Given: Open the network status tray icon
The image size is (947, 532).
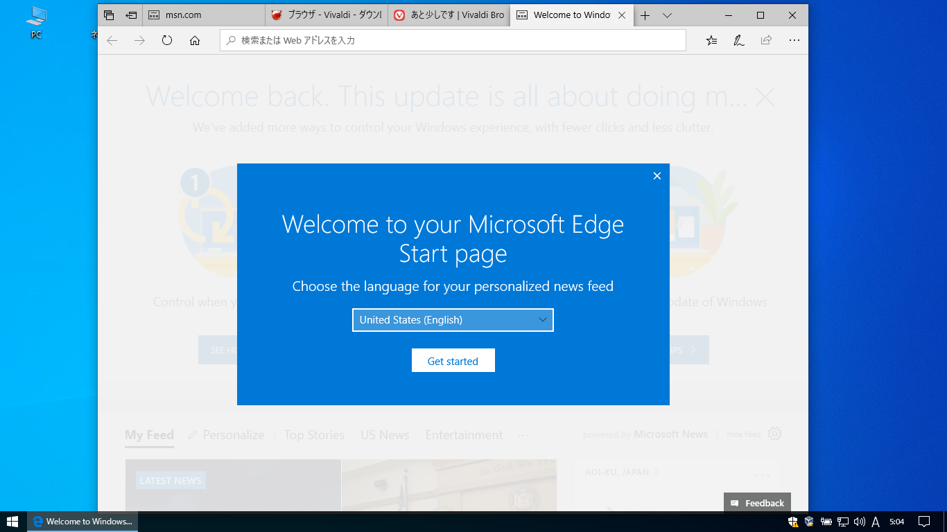Looking at the screenshot, I should tap(843, 522).
